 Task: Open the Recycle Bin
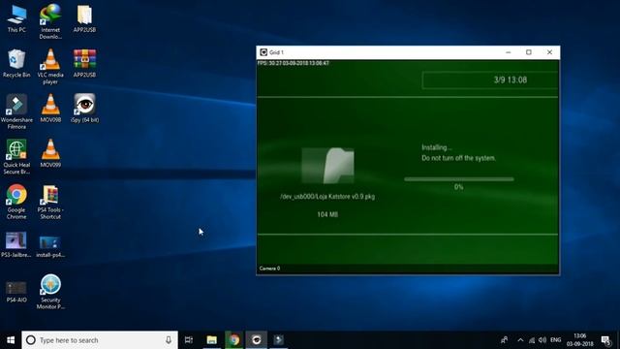tap(16, 63)
